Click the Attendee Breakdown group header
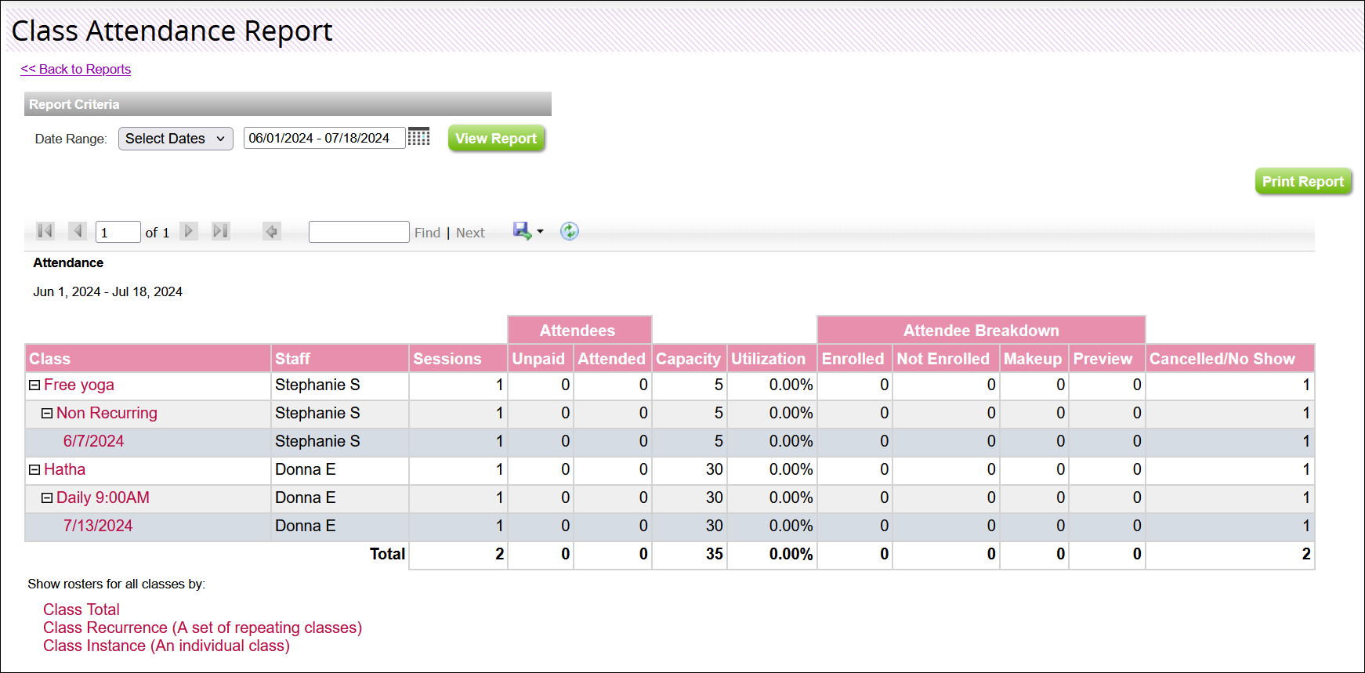The image size is (1365, 673). tap(981, 330)
